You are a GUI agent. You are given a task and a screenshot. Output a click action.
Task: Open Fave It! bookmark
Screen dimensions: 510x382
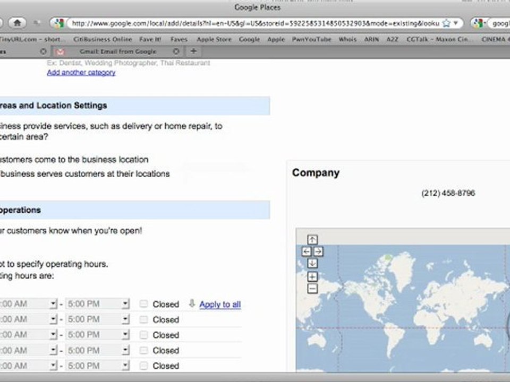(150, 39)
